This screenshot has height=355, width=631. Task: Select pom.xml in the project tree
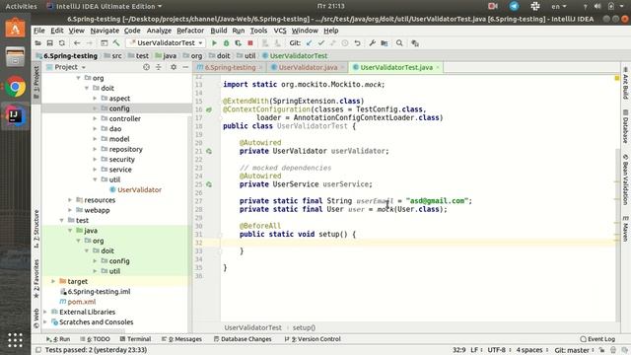[81, 302]
